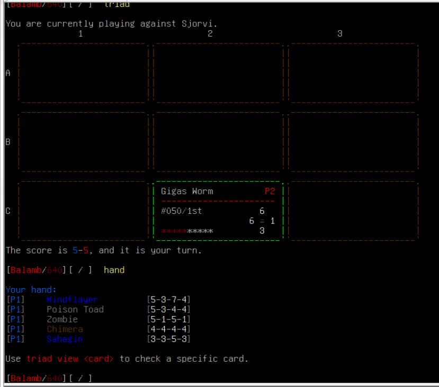Click the red 'P2' owner tag

click(270, 192)
